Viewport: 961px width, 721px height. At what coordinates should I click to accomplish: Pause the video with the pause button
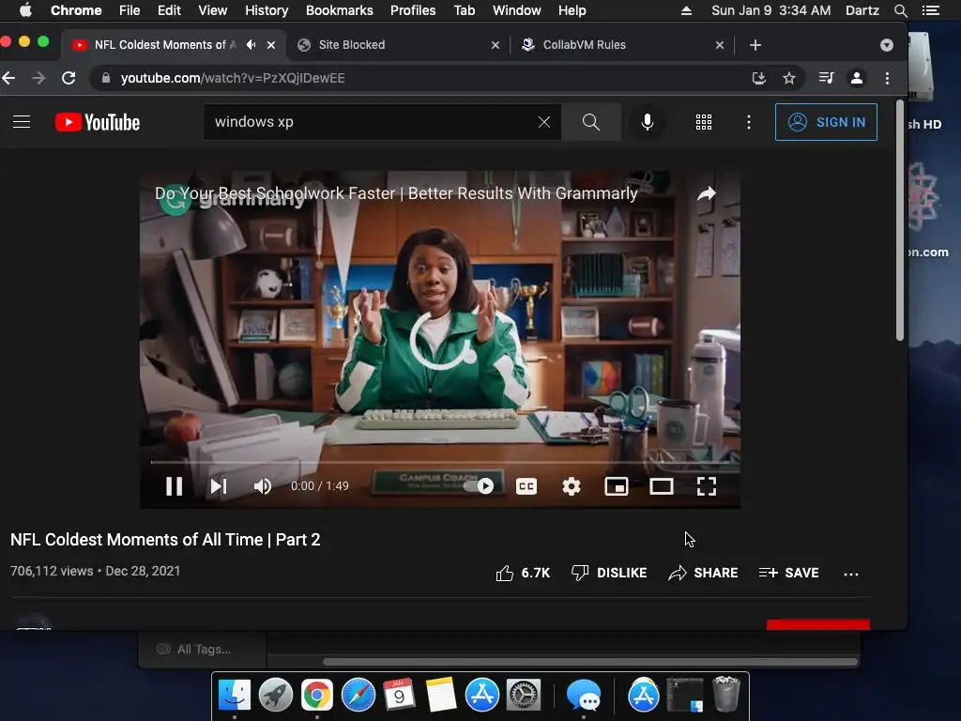click(174, 486)
